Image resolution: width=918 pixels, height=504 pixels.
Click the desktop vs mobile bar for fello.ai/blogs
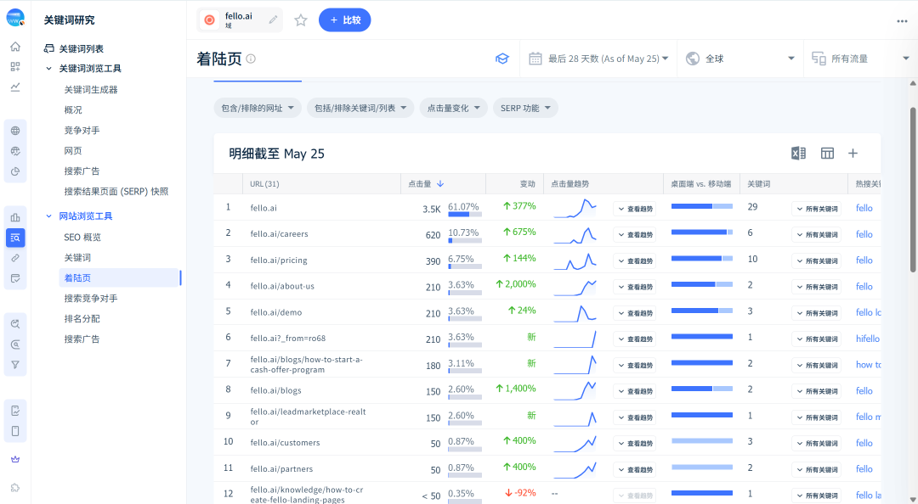(x=701, y=389)
